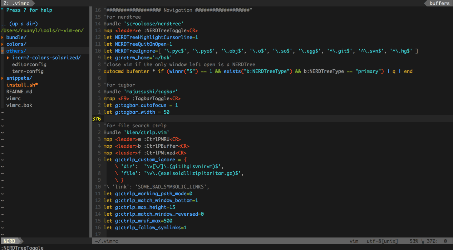The height and width of the screenshot is (250, 453).
Task: Open the install.sh* file
Action: [x=22, y=85]
